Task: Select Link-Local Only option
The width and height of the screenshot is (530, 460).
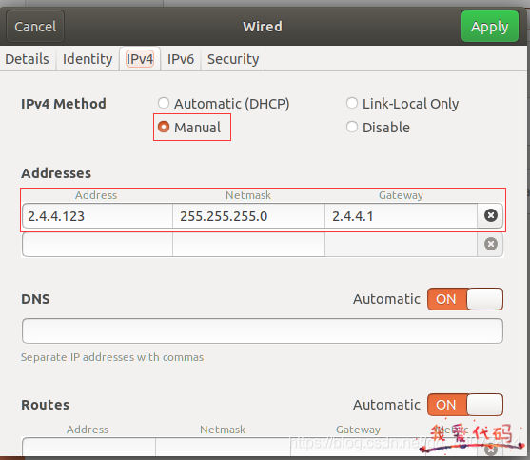Action: tap(402, 103)
